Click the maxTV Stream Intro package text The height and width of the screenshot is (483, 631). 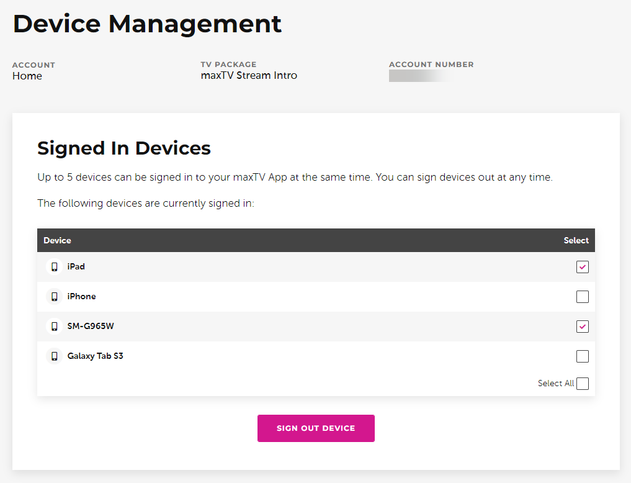coord(249,74)
